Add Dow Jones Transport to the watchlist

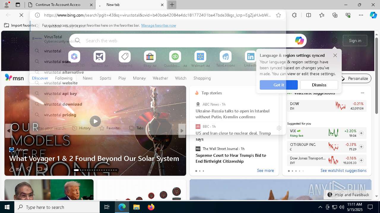tap(361, 160)
